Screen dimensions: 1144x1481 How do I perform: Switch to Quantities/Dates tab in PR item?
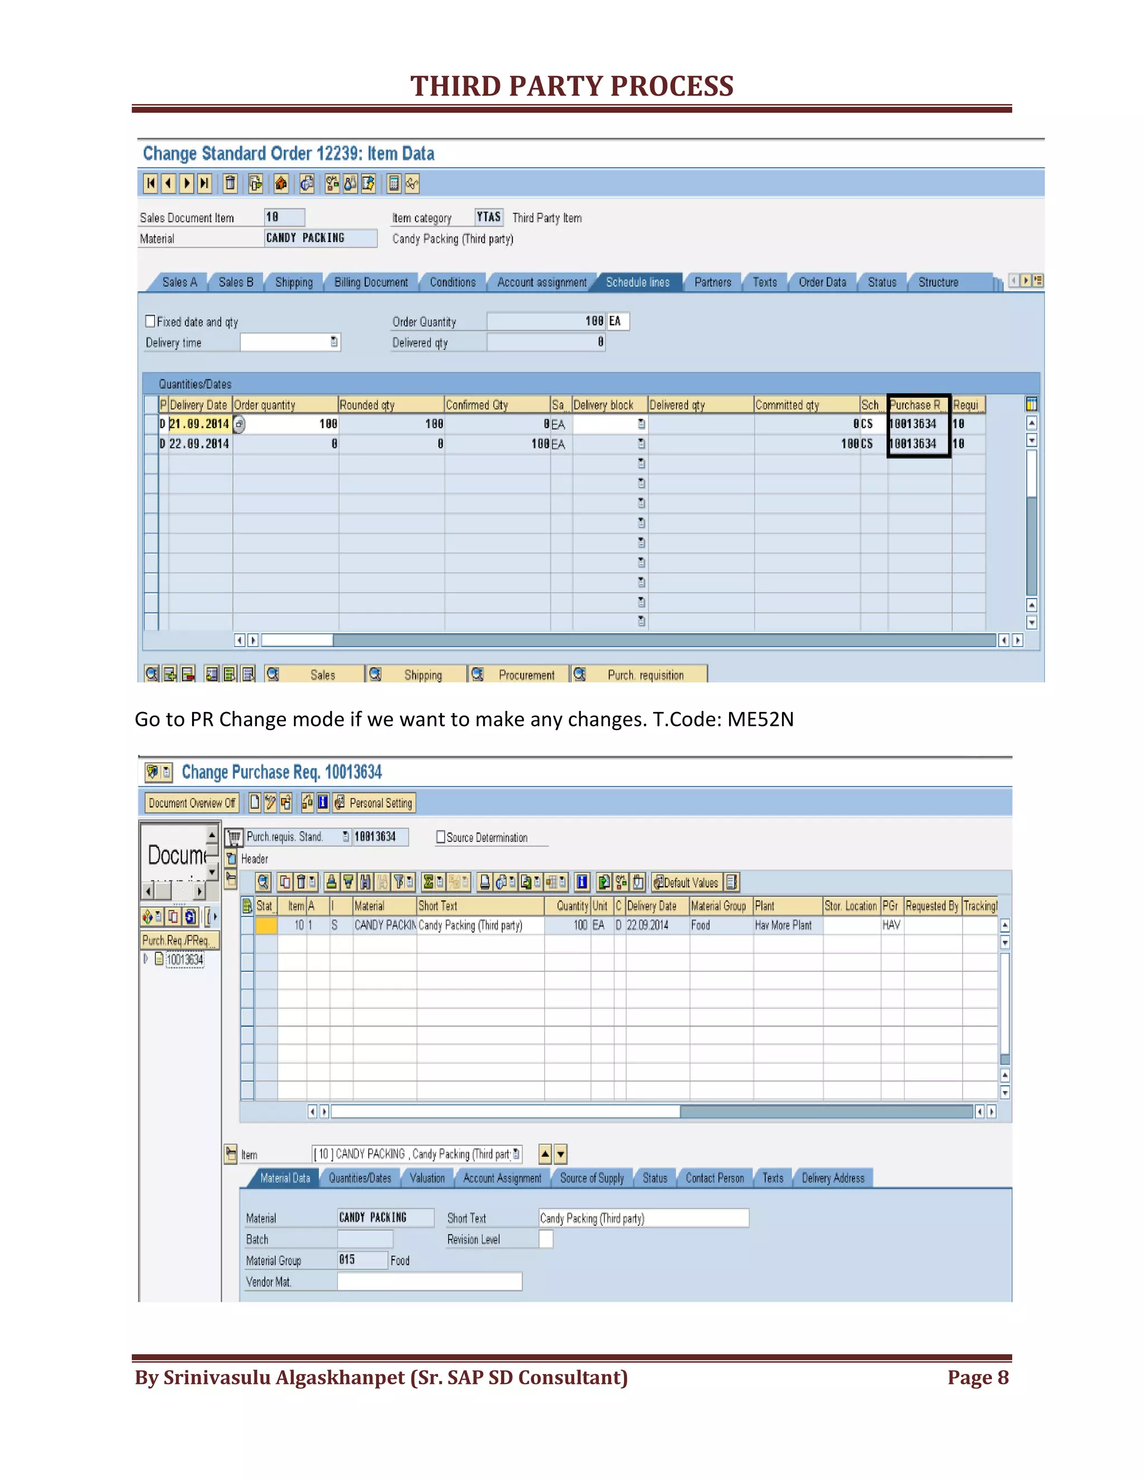(360, 1178)
